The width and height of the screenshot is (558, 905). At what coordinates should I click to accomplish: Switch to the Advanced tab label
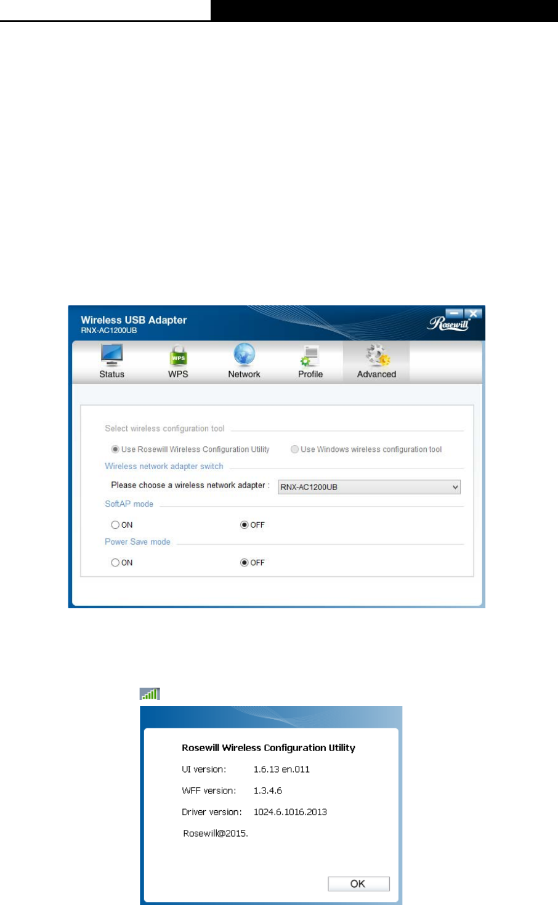coord(377,374)
